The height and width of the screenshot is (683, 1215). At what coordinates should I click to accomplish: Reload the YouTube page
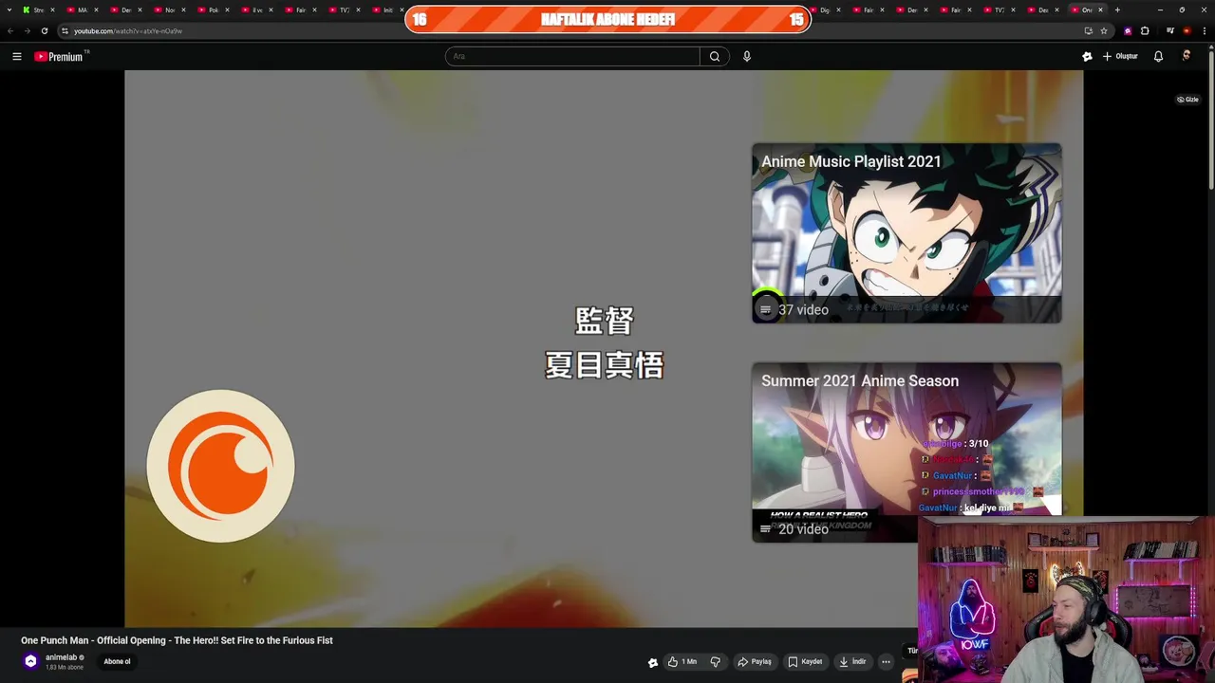click(44, 30)
